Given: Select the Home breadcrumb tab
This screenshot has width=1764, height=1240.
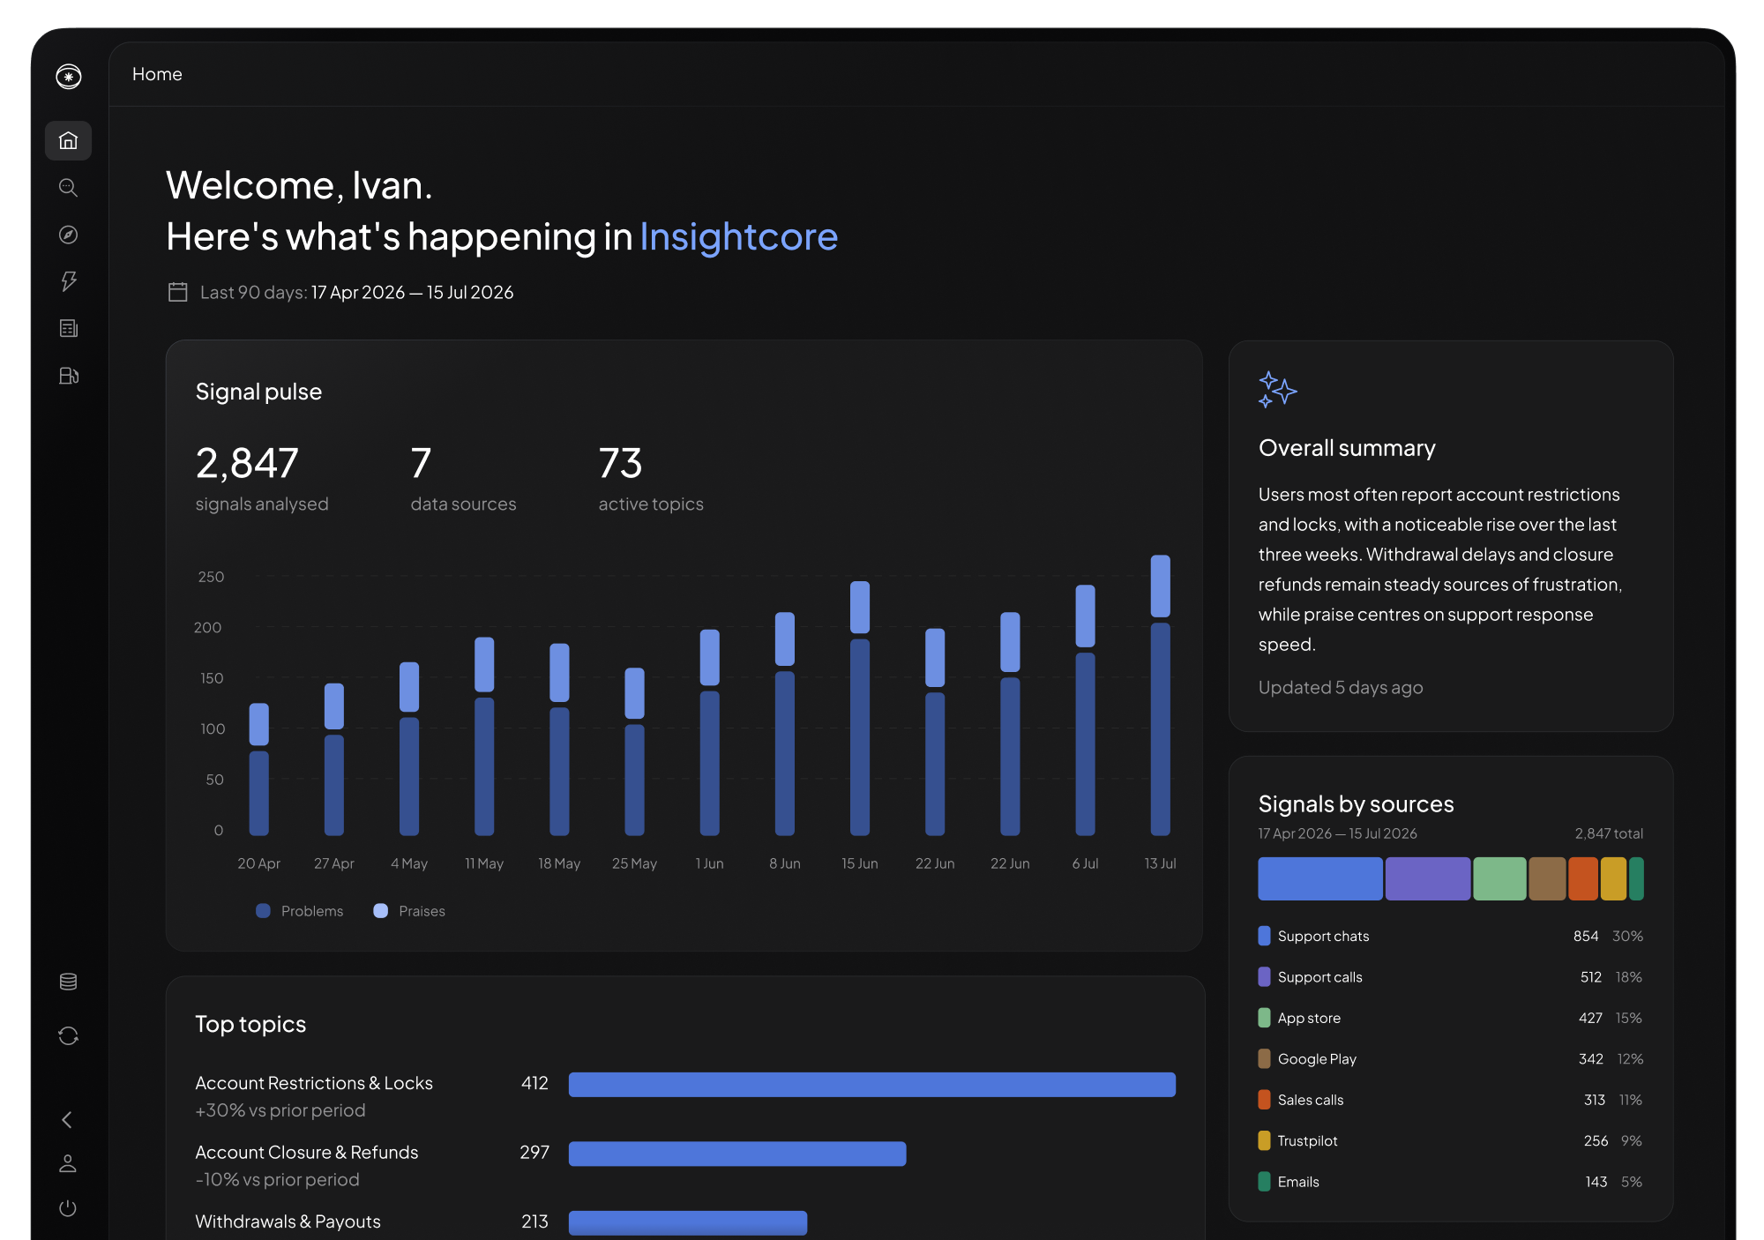Looking at the screenshot, I should point(157,74).
